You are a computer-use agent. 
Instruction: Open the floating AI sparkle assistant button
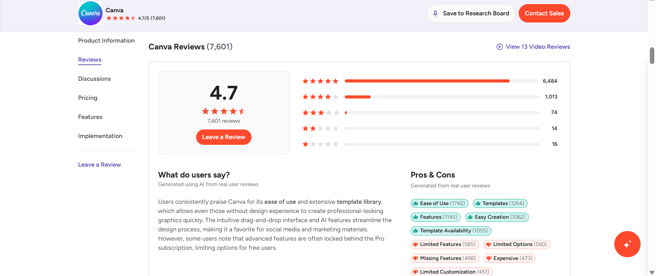(x=627, y=244)
